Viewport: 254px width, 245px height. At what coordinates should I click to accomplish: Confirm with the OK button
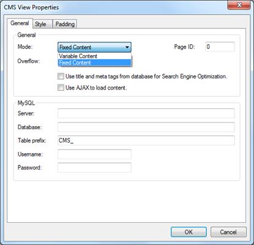click(x=189, y=232)
